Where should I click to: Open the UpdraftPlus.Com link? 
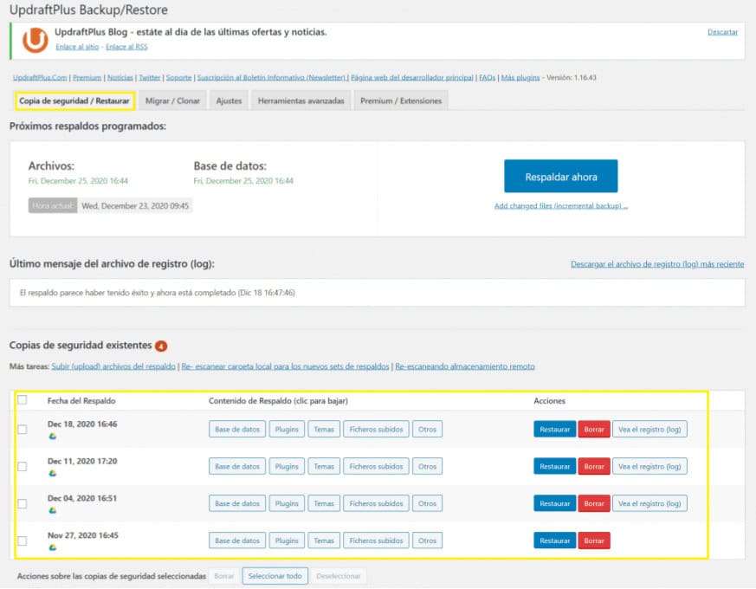pos(40,78)
